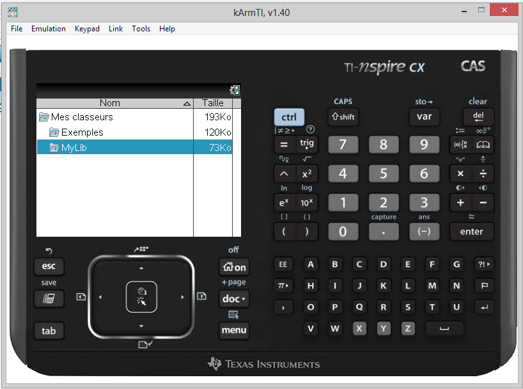523x389 pixels.
Task: Click the negative sign (−) key
Action: coord(424,232)
